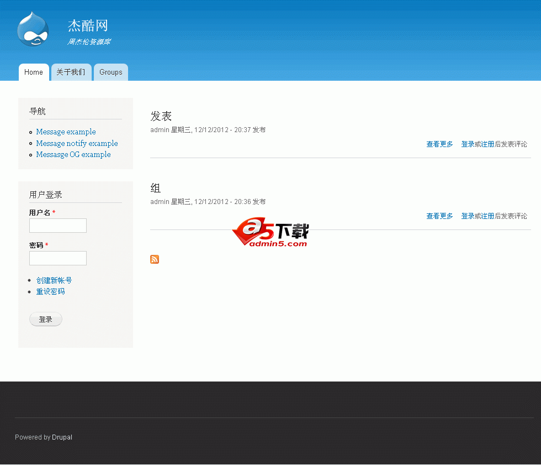Open the 关于我们 tab
Viewport: 541px width, 465px height.
point(71,72)
